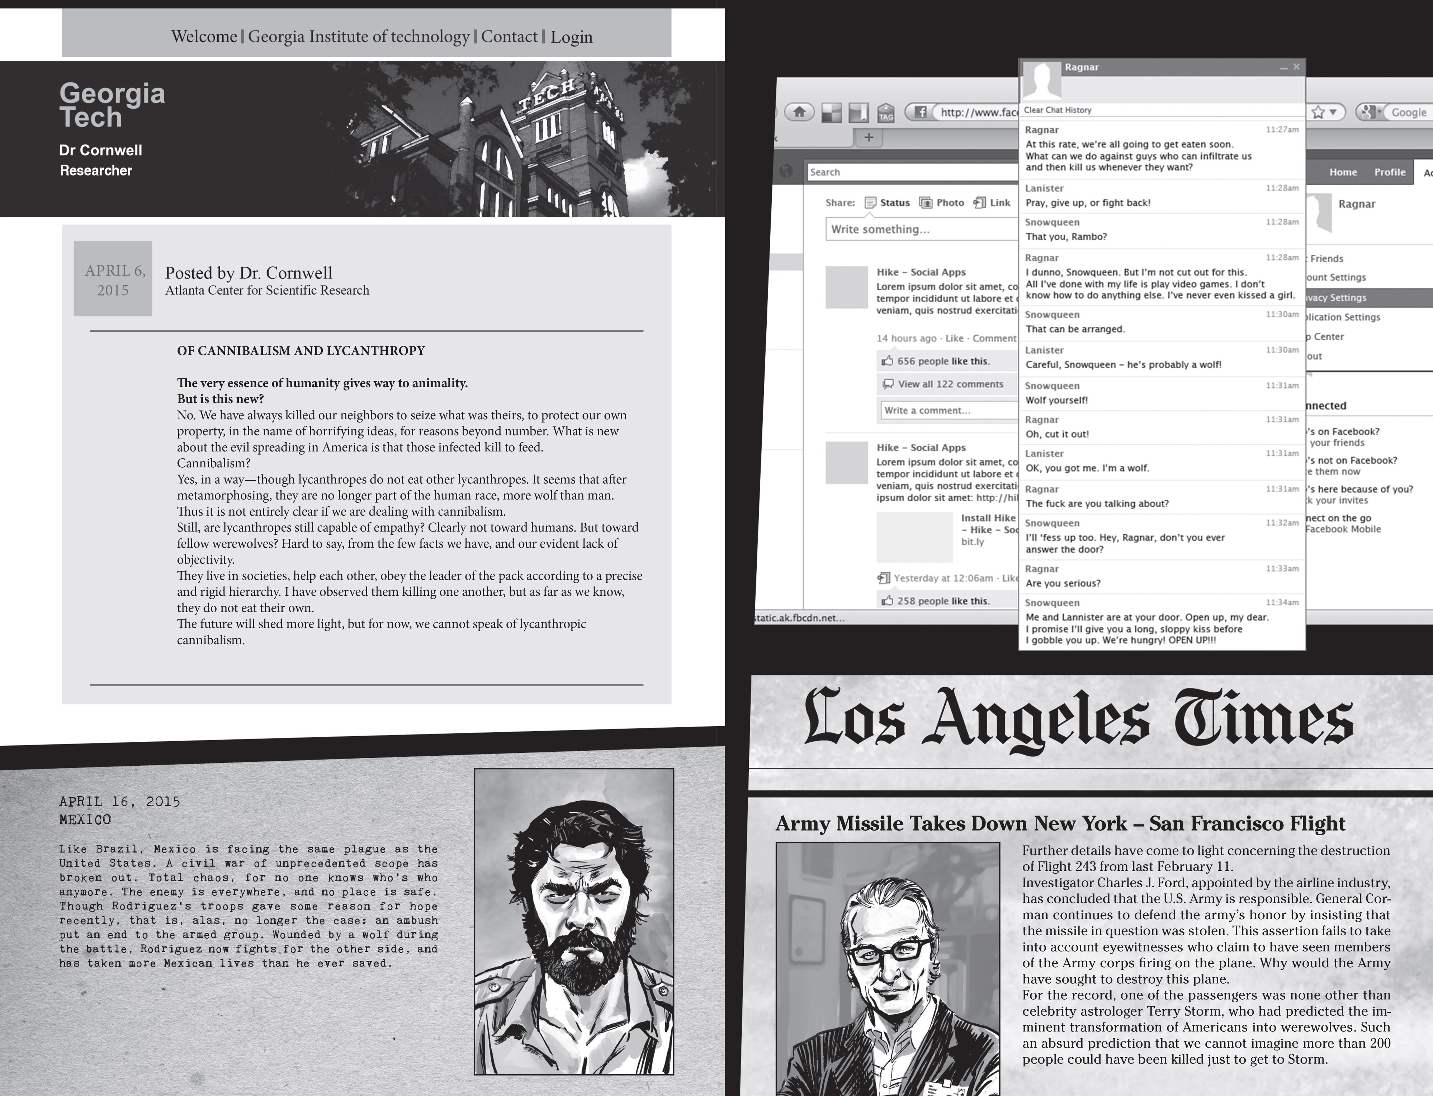Click Army Missile Takes Down headline
This screenshot has width=1433, height=1096.
[x=1060, y=823]
